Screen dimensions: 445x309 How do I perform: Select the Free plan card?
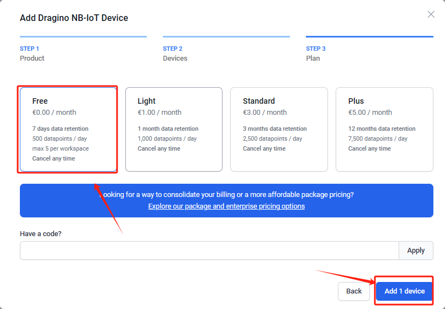[x=68, y=129]
